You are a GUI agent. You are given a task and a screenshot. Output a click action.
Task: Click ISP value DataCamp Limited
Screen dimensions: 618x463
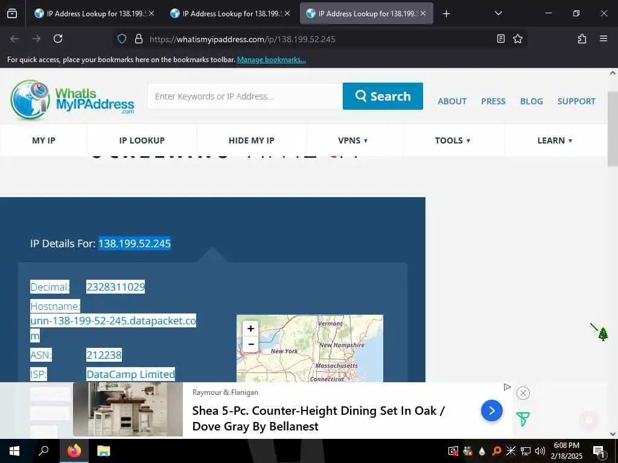130,374
